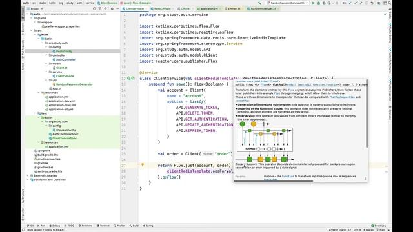Run the configuration with the green play icon
The height and width of the screenshot is (232, 413).
(313, 3)
